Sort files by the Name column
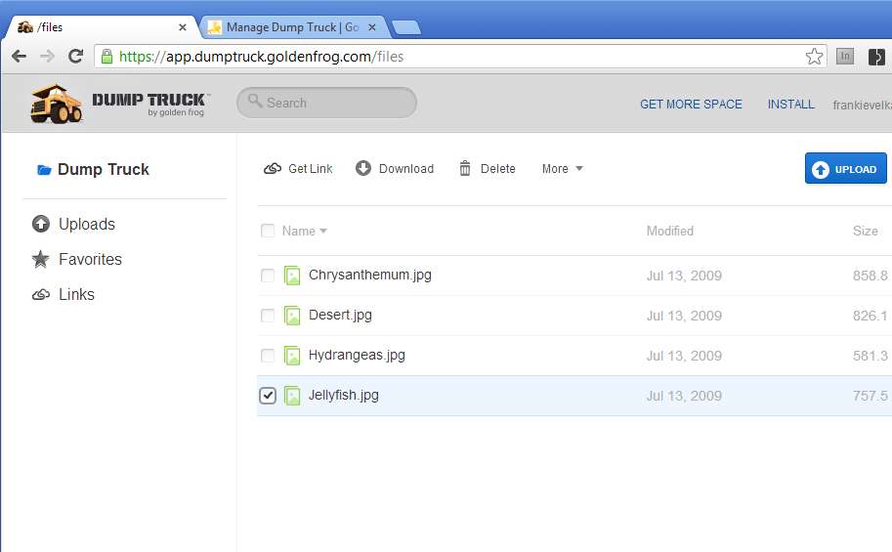 304,231
